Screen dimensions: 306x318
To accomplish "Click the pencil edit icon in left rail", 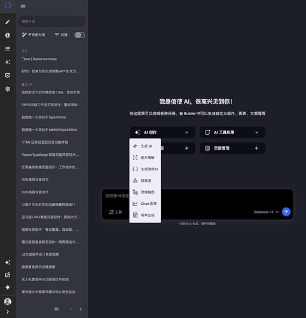I will 8,22.
